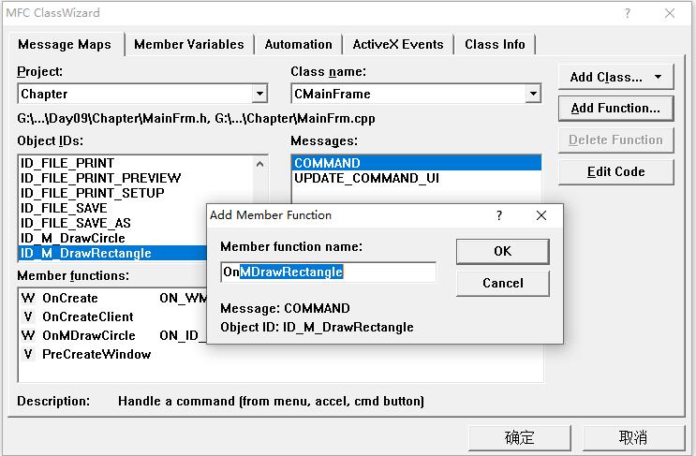This screenshot has width=696, height=456.
Task: Click the MFC ClassWizard help question mark
Action: pyautogui.click(x=628, y=13)
